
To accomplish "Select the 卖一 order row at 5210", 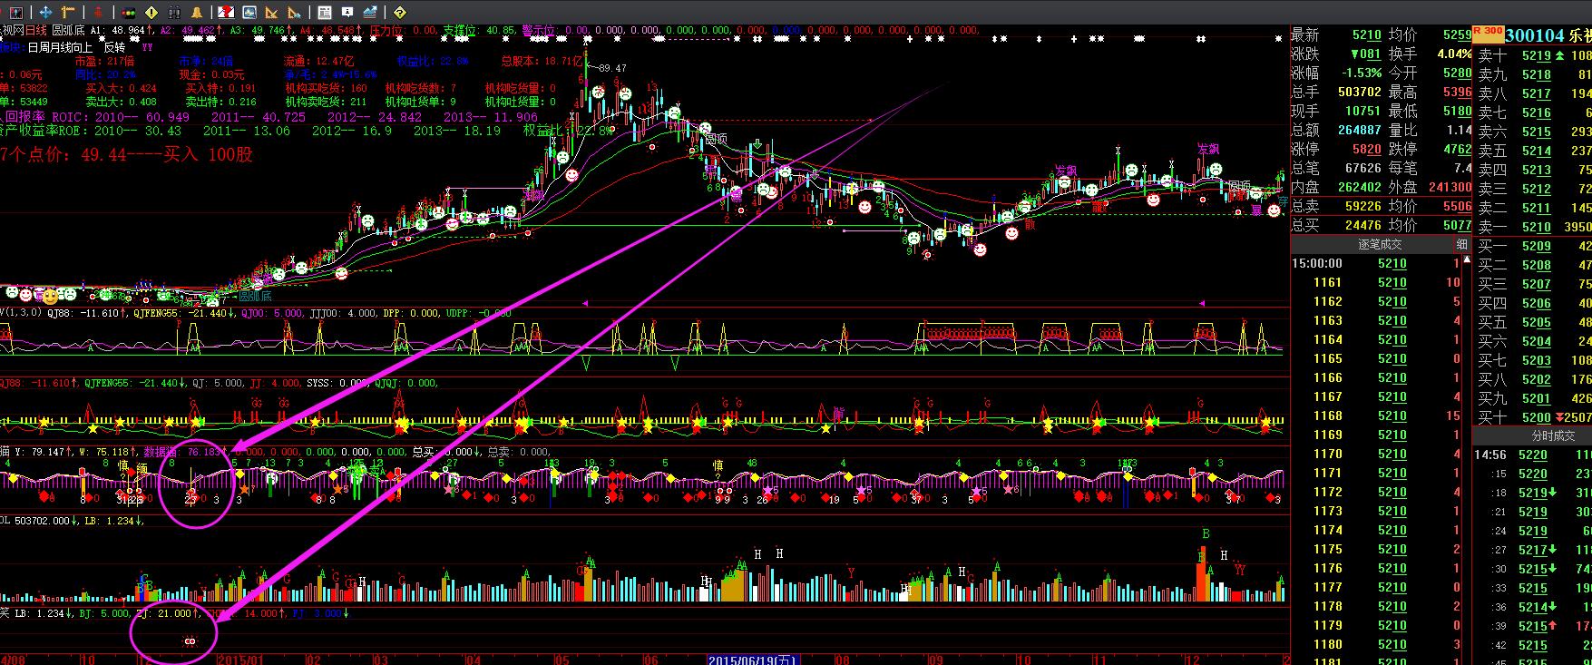I will click(x=1534, y=227).
